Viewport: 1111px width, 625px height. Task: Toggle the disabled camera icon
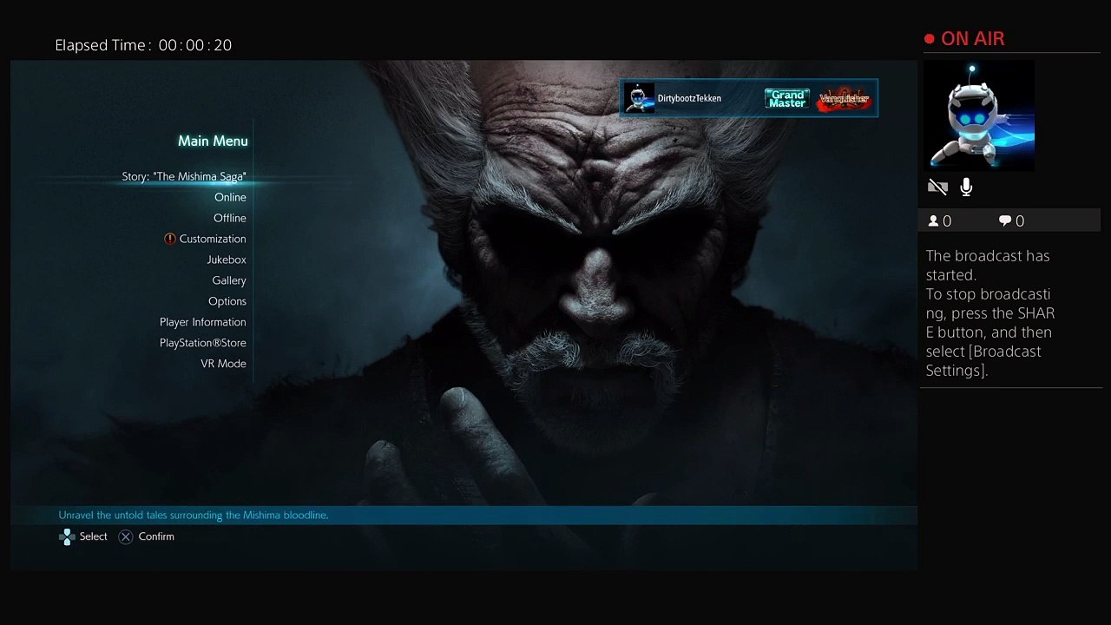937,187
